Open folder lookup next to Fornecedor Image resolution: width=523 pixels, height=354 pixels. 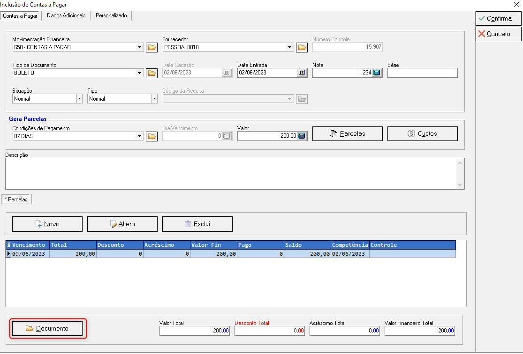pos(302,47)
